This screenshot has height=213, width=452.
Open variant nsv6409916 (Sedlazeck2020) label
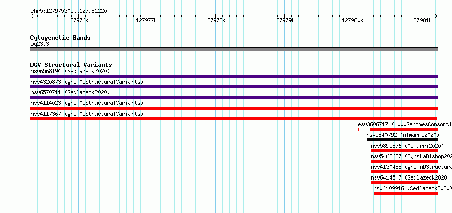click(x=412, y=188)
